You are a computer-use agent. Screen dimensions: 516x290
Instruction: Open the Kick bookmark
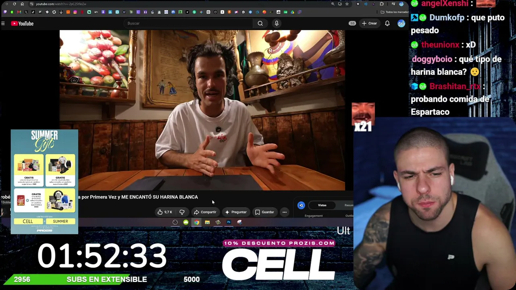pos(12,12)
